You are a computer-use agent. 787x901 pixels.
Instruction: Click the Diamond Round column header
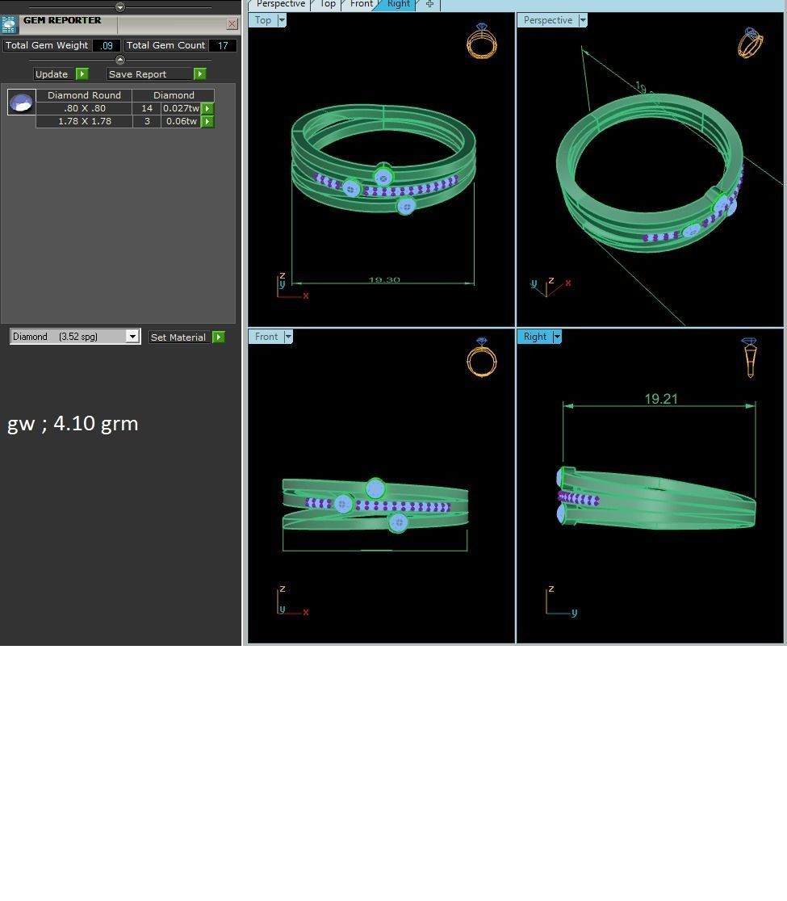(85, 95)
